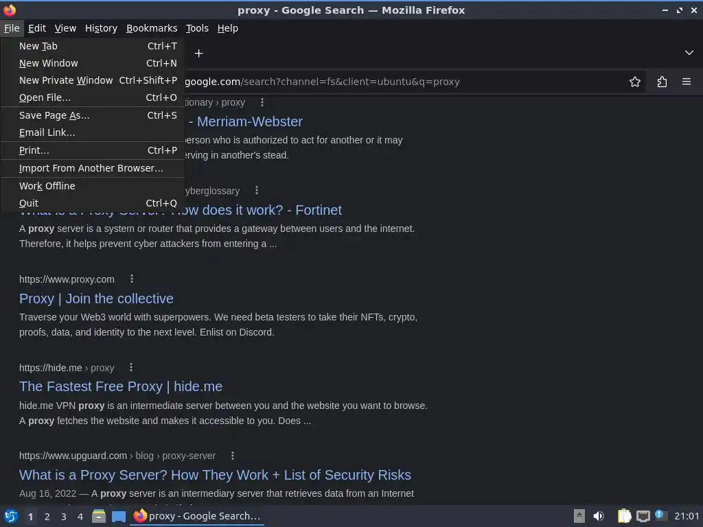
Task: Switch to virtual desktop 2
Action: [x=47, y=517]
